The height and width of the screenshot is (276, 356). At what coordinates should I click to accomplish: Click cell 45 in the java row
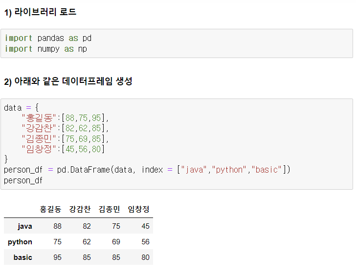point(146,226)
